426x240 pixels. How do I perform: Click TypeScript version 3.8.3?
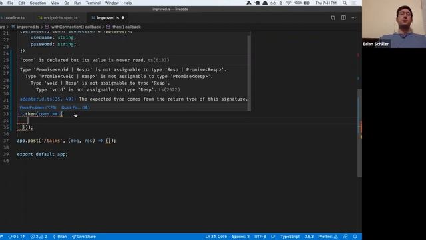309,237
